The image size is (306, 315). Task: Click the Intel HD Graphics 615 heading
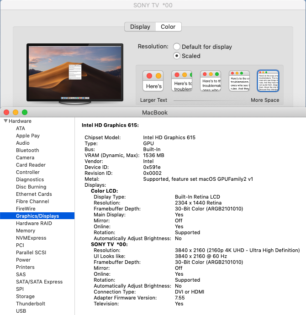click(110, 125)
